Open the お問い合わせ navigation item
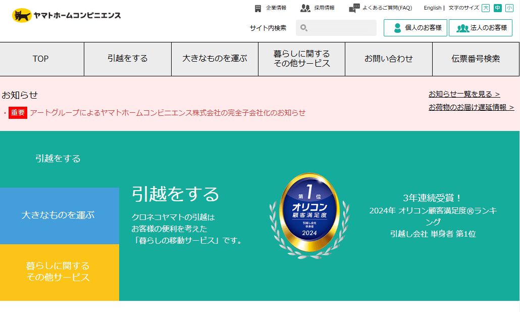 tap(389, 59)
